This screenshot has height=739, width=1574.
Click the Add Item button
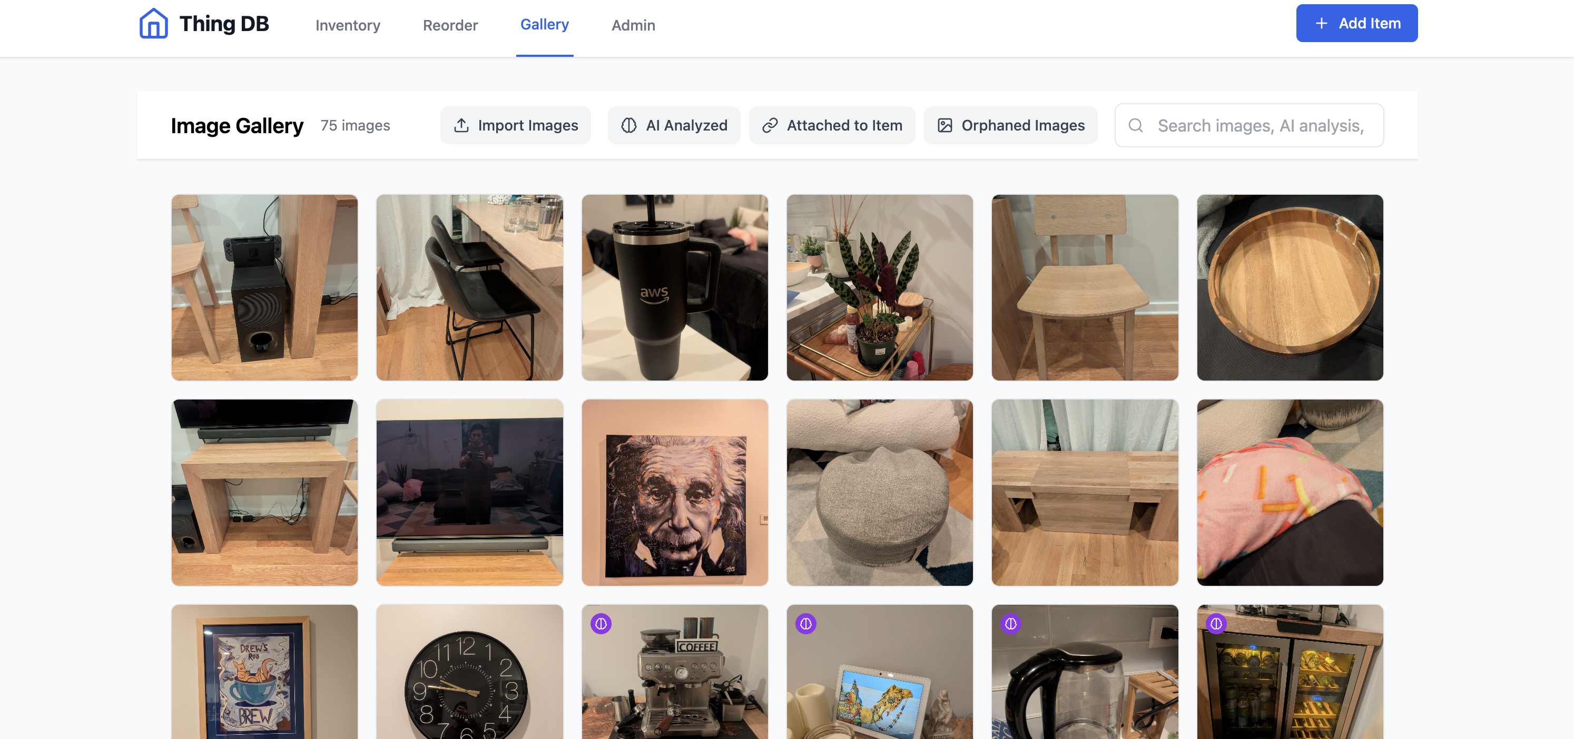(x=1356, y=23)
